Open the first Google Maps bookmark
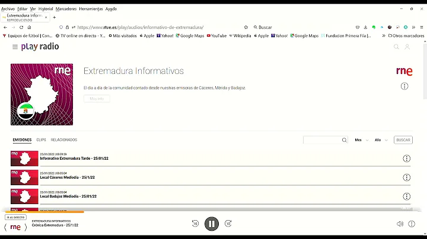 tap(190, 35)
